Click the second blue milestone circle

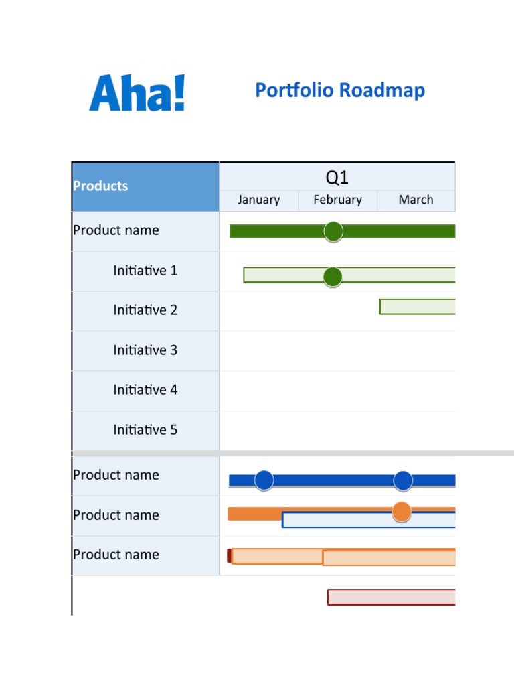(402, 481)
